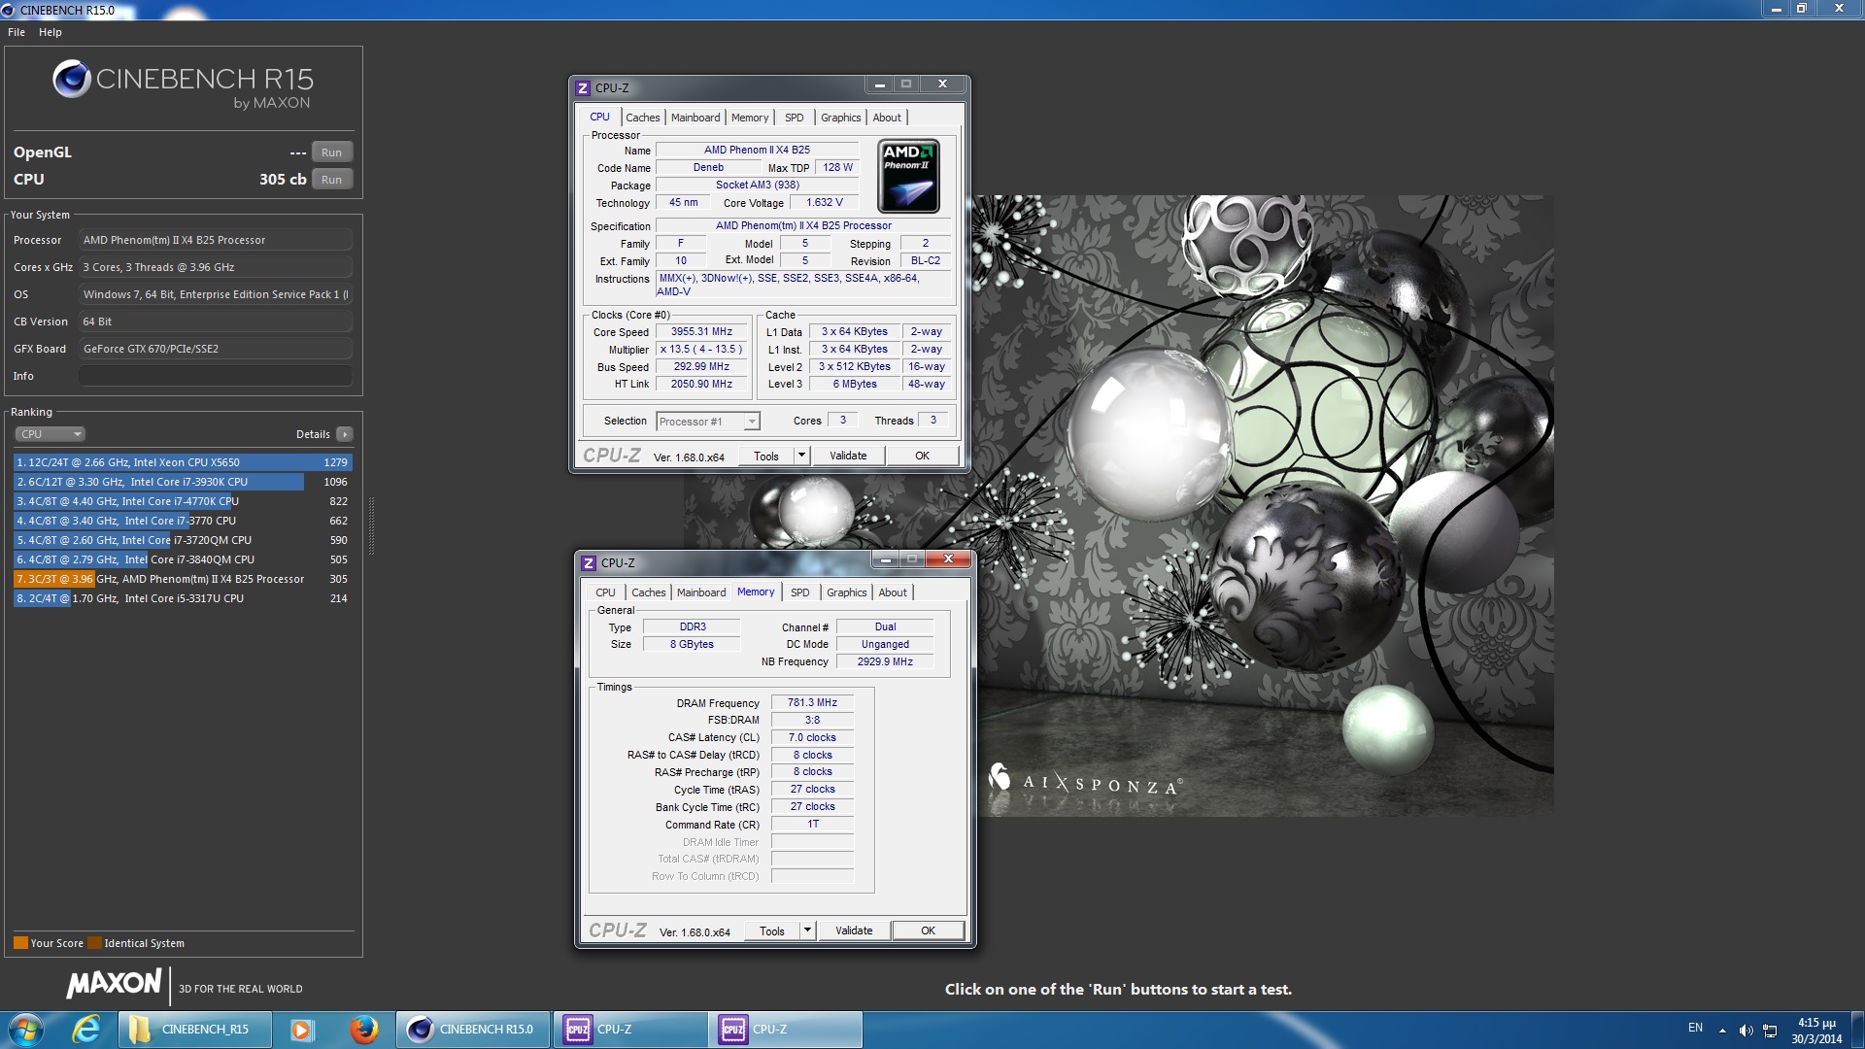The height and width of the screenshot is (1049, 1865).
Task: Open CINEBENCH_R15 folder from taskbar
Action: click(x=195, y=1030)
